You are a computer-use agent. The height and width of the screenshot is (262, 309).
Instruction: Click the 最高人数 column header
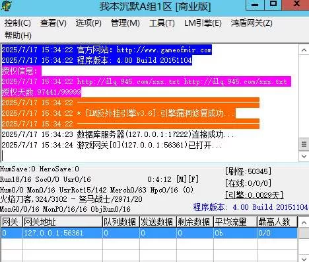pyautogui.click(x=277, y=222)
